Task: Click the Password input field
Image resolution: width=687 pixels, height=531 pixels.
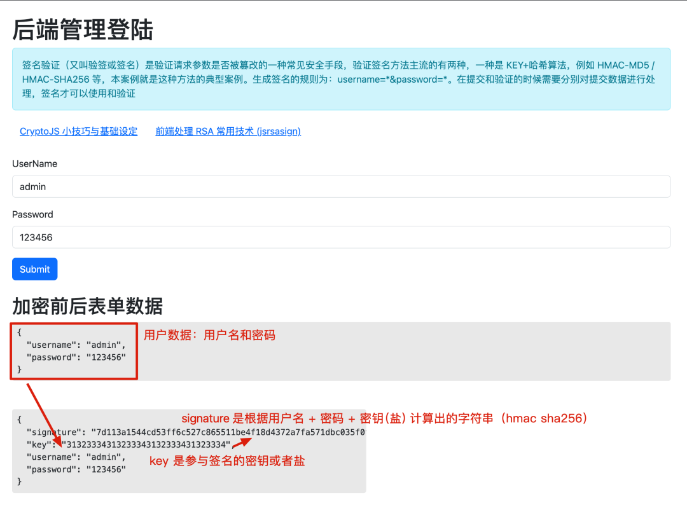Action: [342, 237]
